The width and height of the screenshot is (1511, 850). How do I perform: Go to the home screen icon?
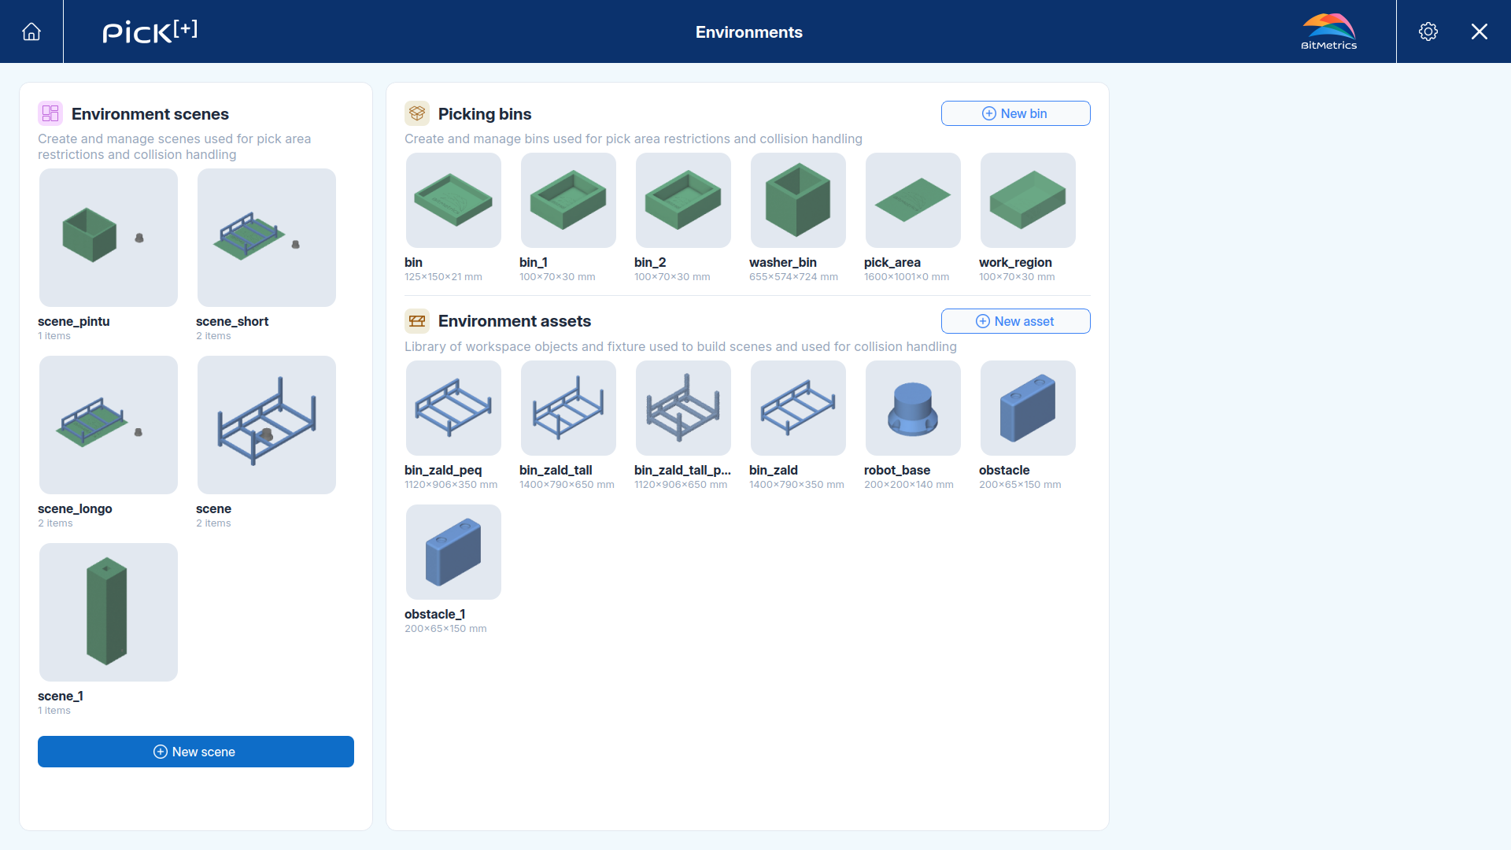31,31
